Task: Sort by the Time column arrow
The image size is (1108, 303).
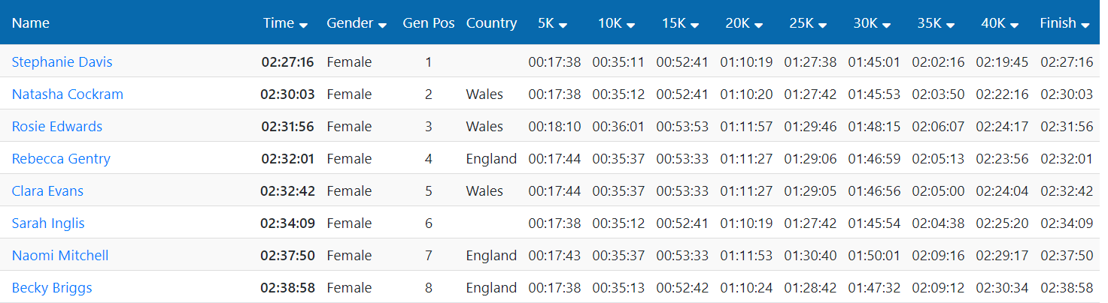Action: point(303,25)
